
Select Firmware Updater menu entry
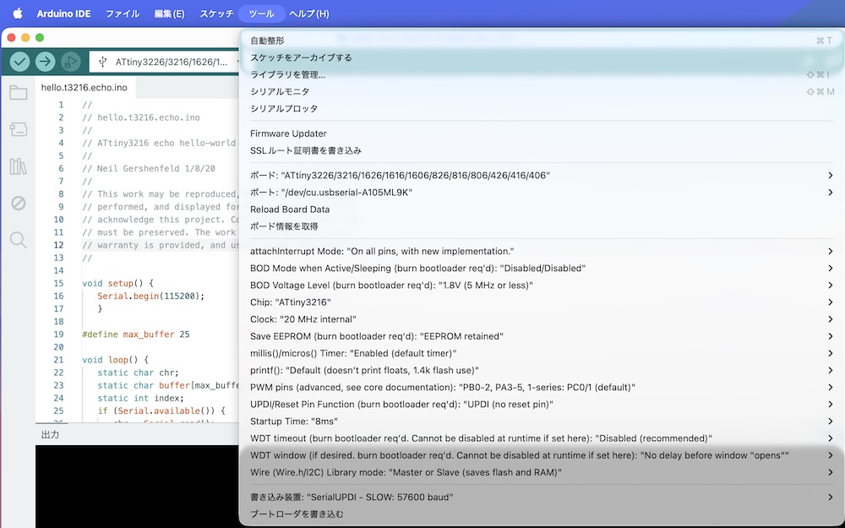(x=288, y=133)
